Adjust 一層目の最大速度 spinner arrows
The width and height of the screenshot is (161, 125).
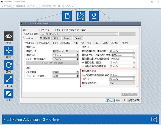click(134, 62)
